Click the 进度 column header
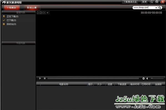The image size is (166, 110). coord(110,84)
